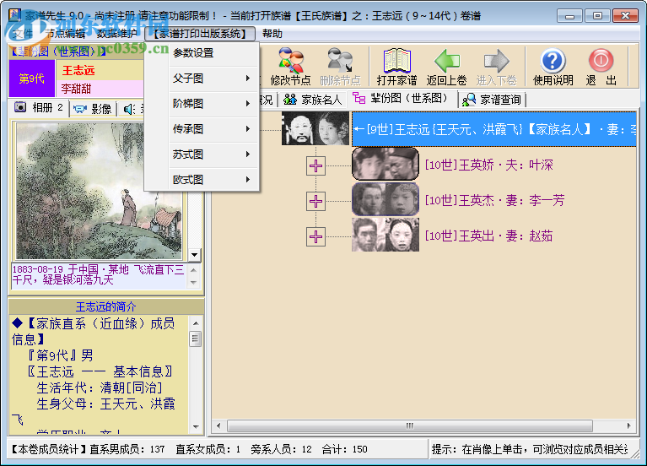The height and width of the screenshot is (466, 647).
Task: Open the 帮助 menu
Action: pyautogui.click(x=272, y=34)
